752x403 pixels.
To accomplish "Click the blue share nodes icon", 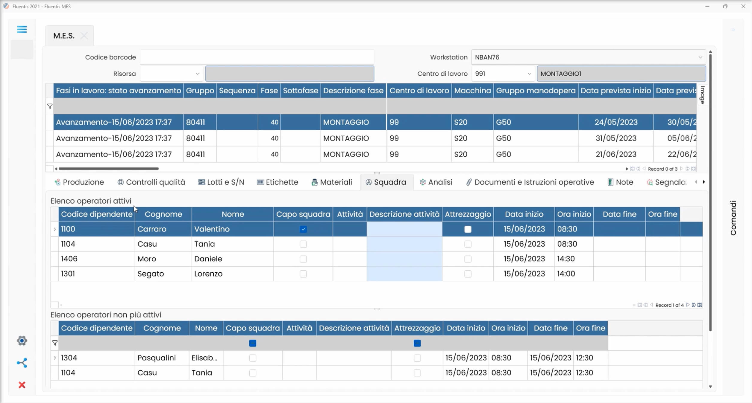I will [x=22, y=363].
